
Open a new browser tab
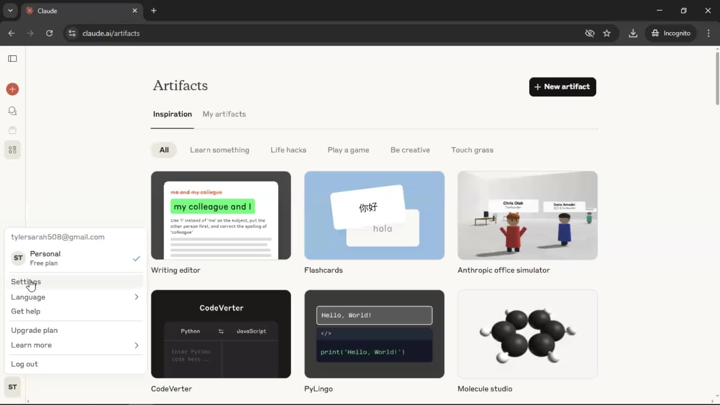(x=154, y=10)
